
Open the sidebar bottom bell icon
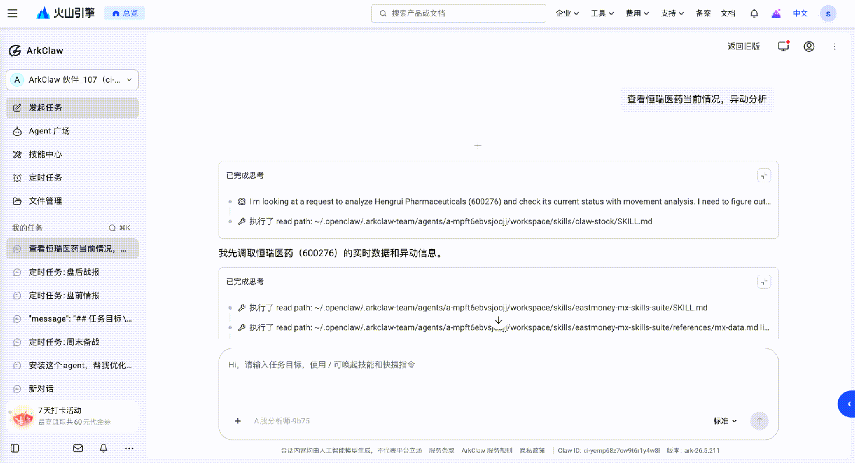pyautogui.click(x=103, y=448)
